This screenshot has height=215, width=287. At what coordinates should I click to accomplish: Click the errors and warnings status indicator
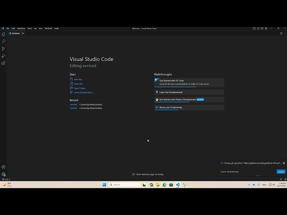click(6, 179)
